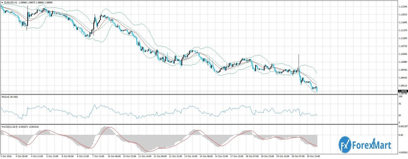
Task: Click the RSI scale level 70 label
Action: pyautogui.click(x=400, y=104)
